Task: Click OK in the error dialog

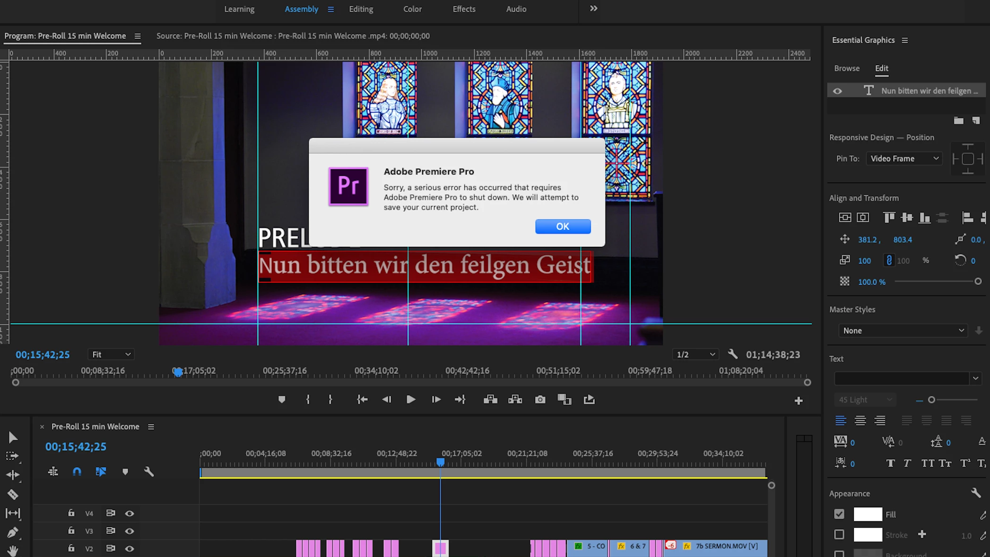Action: pos(563,226)
